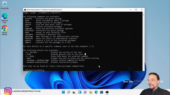The width and height of the screenshot is (170, 95).
Task: Click the LASMEJORESPRACTICAS label
Action: coord(26,91)
